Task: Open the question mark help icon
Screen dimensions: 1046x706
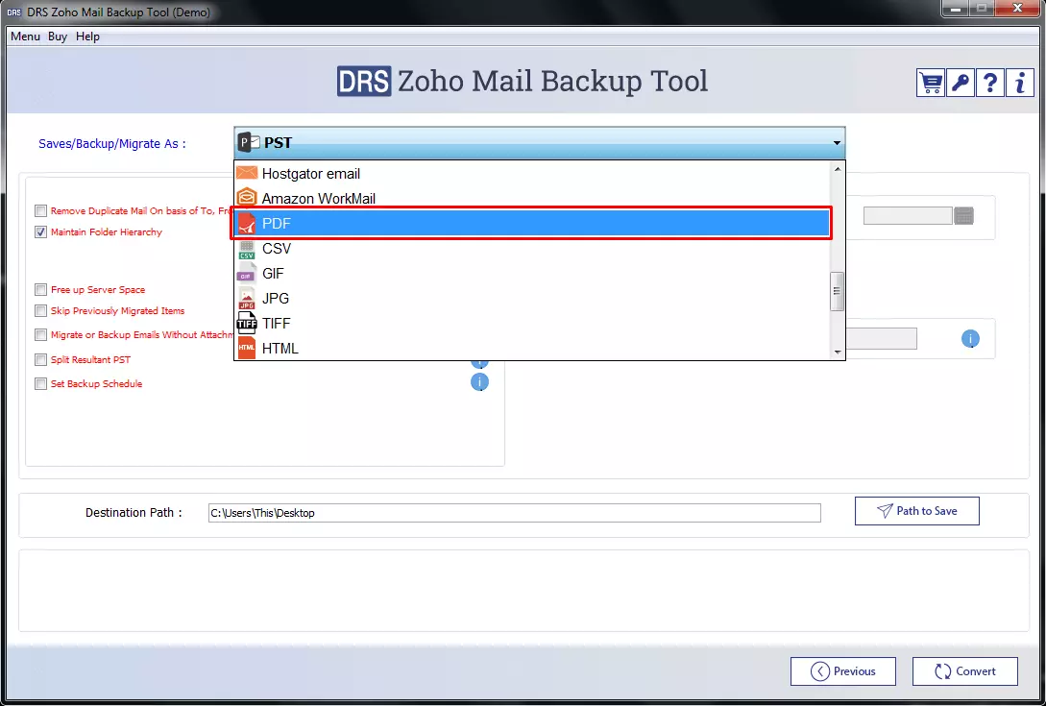Action: (x=990, y=83)
